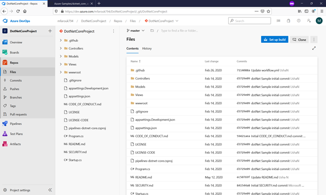Expand the Controllers folder in tree

click(61, 48)
